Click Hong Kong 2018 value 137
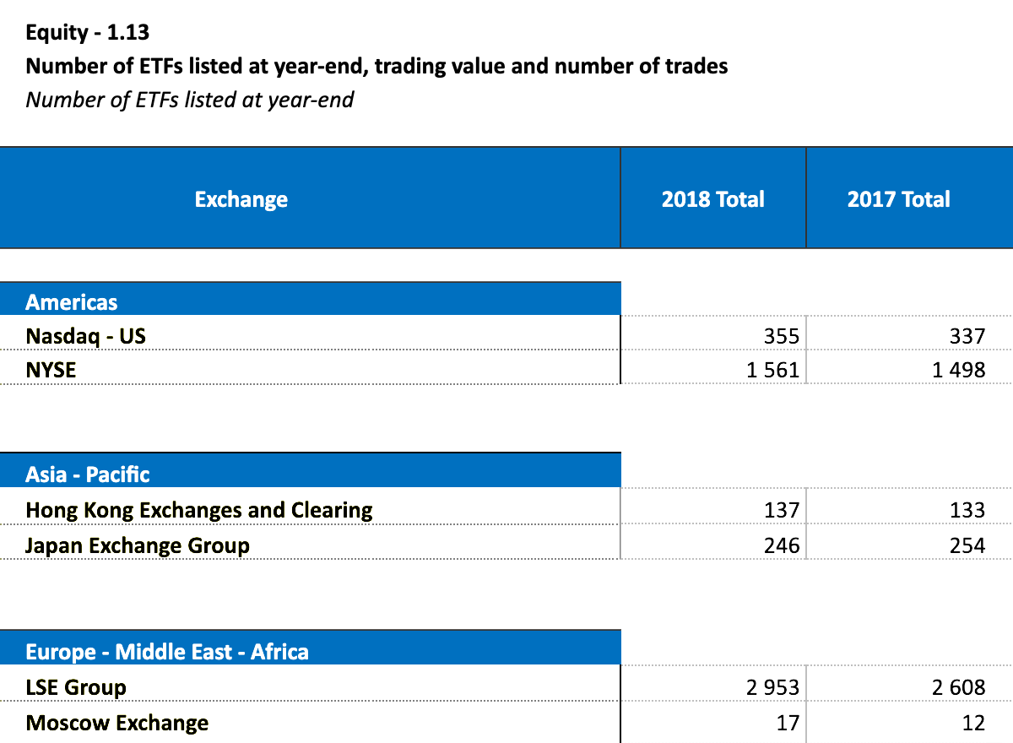Screen dimensions: 1013x743 [781, 510]
